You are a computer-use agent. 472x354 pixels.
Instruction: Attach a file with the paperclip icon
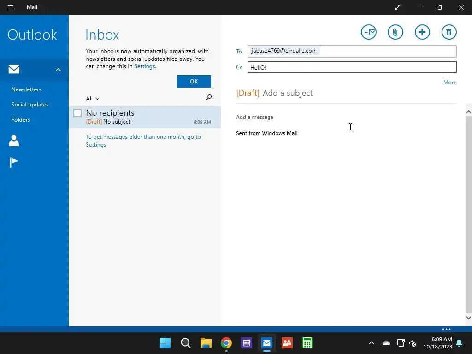click(x=395, y=32)
